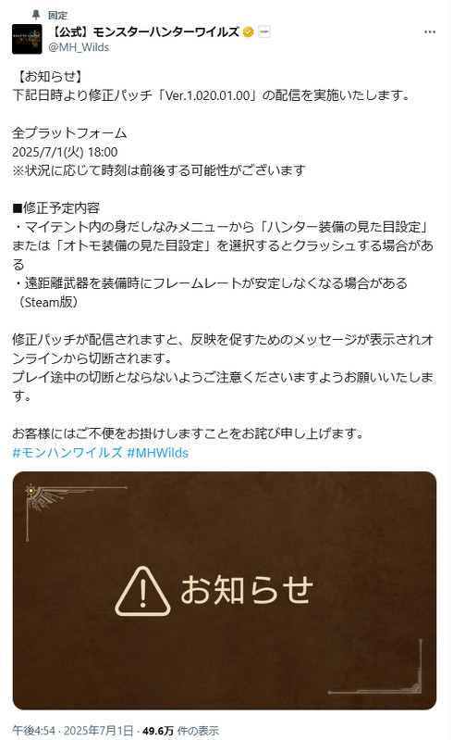Open the three-dot more options menu
The height and width of the screenshot is (740, 453).
click(x=430, y=32)
